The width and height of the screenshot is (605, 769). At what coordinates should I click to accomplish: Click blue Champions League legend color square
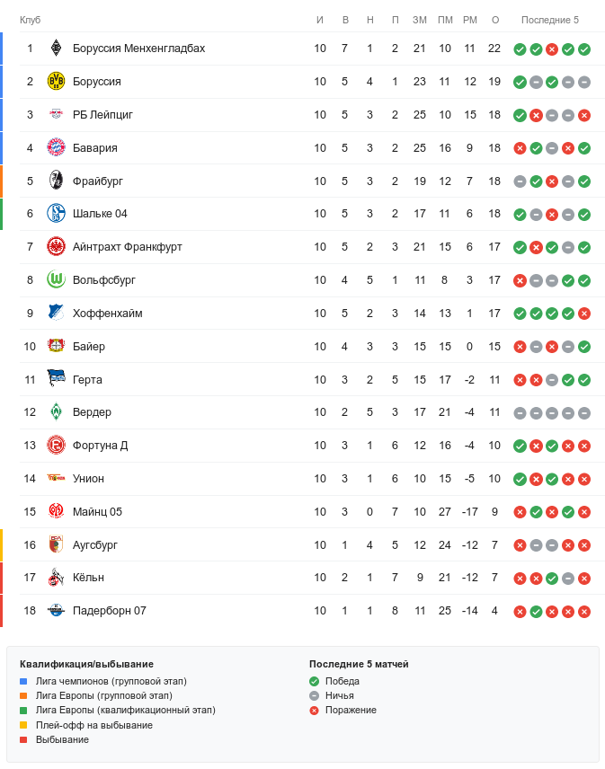(x=23, y=682)
